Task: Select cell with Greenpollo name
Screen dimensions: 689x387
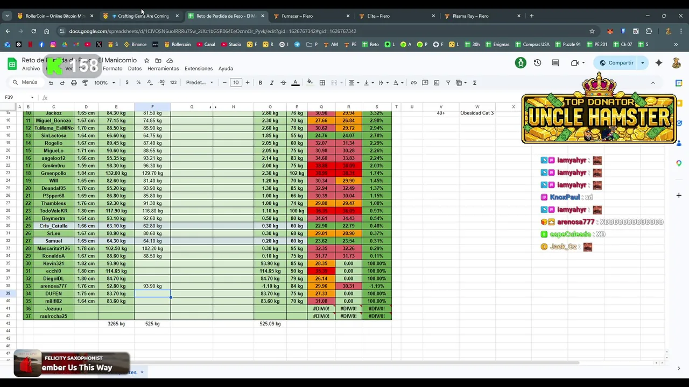Action: click(x=53, y=174)
